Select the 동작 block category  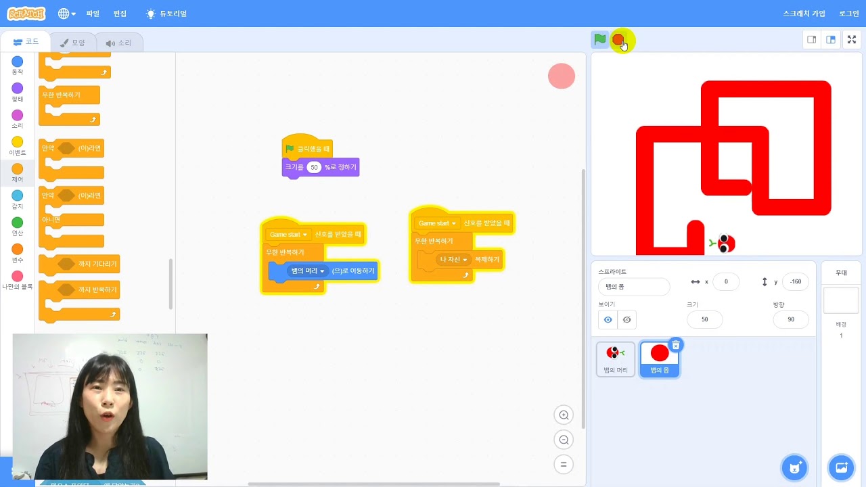pos(17,66)
